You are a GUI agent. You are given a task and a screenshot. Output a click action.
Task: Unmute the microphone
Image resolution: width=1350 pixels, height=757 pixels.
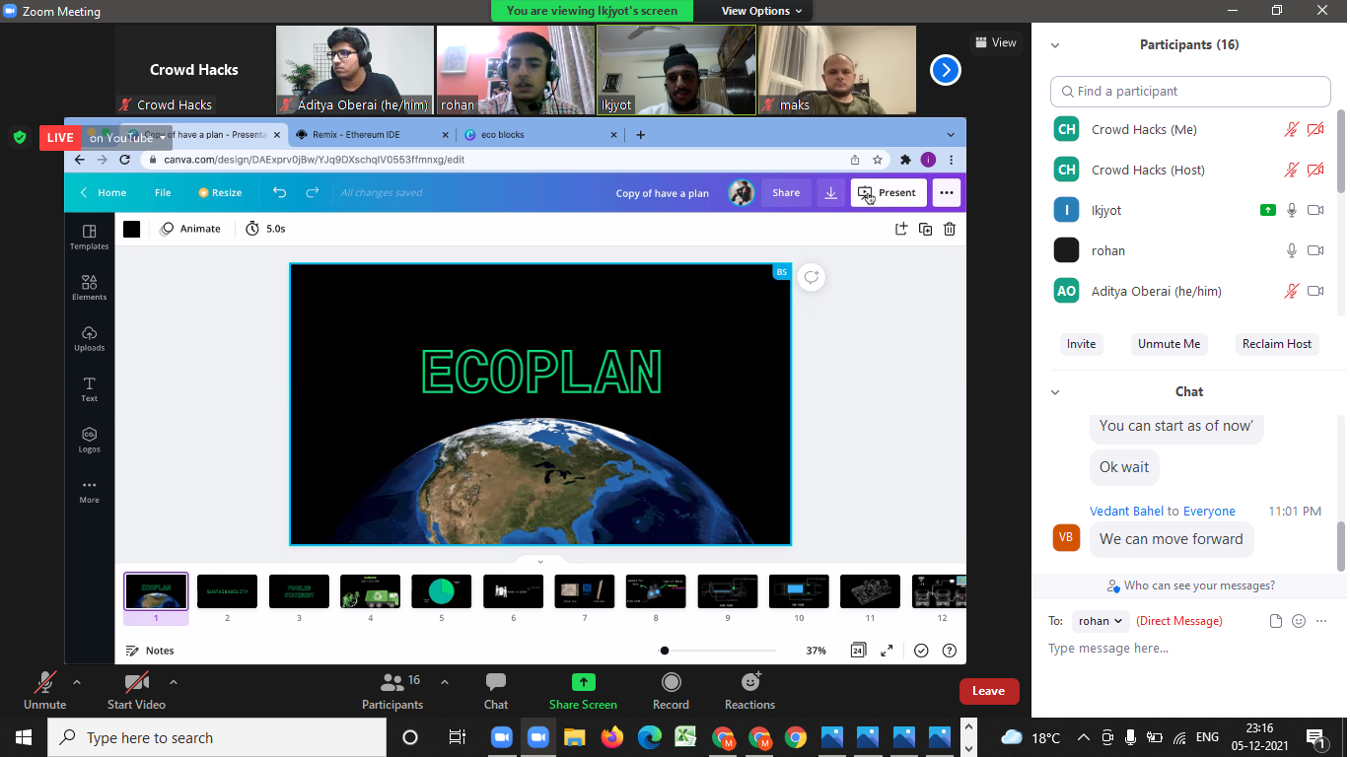[x=44, y=682]
